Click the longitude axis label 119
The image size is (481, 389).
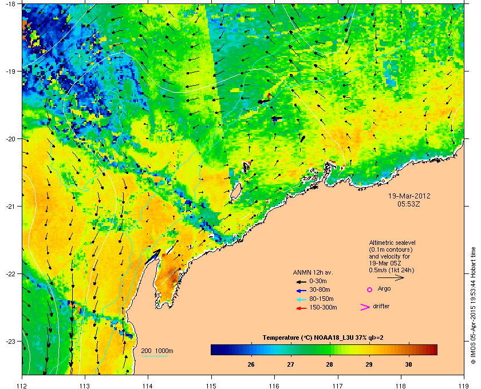pyautogui.click(x=464, y=386)
